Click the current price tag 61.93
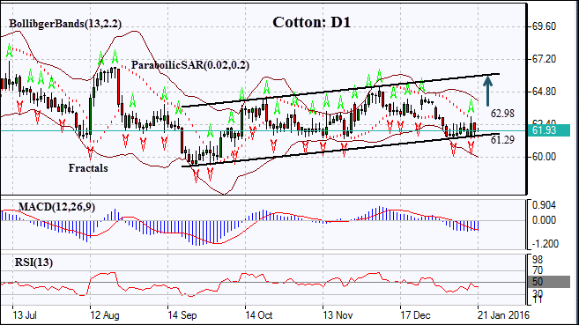579x325 pixels. 548,129
